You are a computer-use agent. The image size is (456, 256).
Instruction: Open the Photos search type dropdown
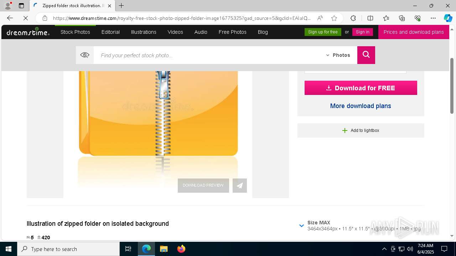point(338,55)
